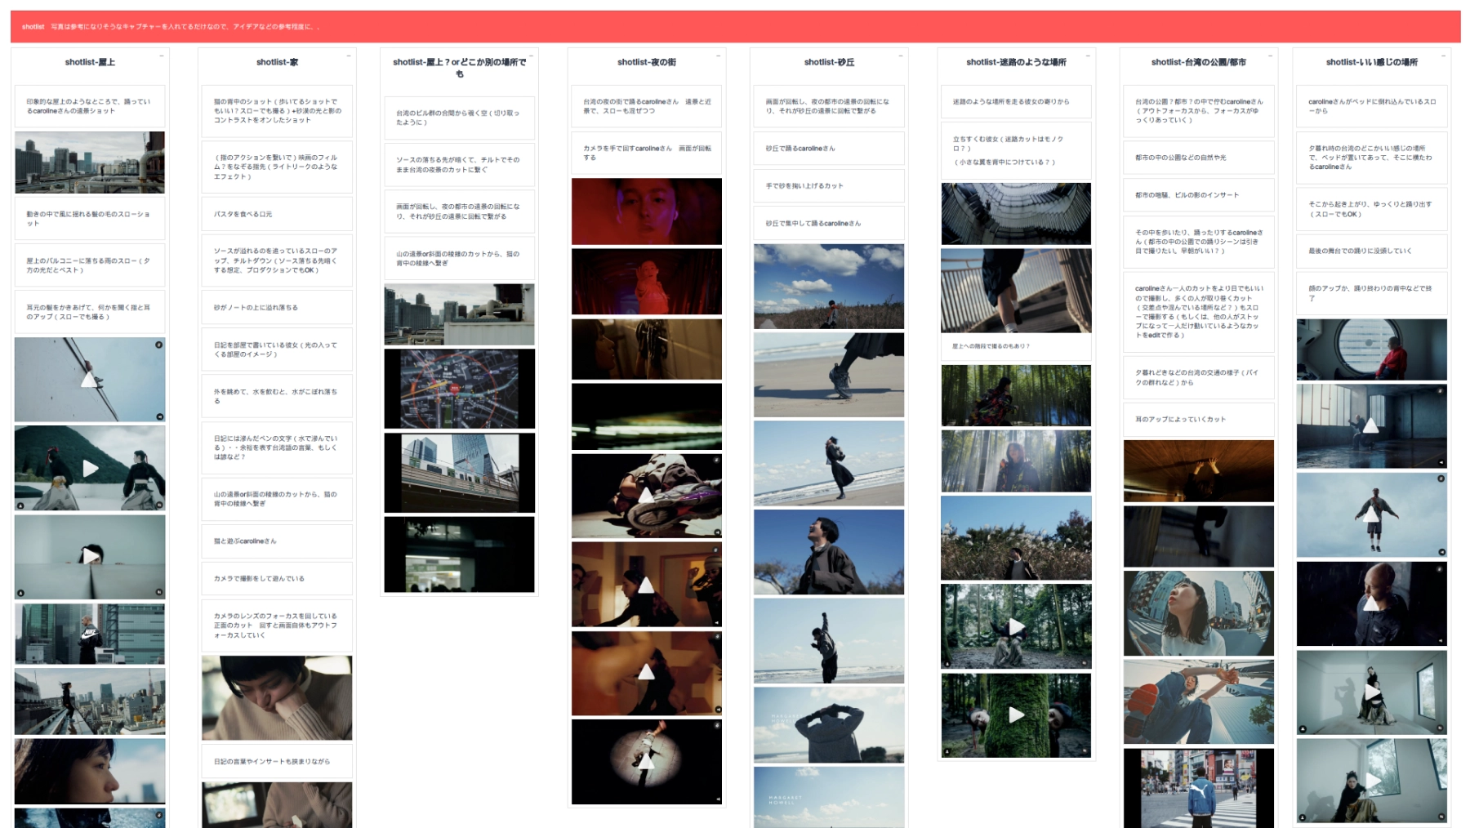Click mute icon on peeking-over-wall video
1470x828 pixels.
(159, 592)
